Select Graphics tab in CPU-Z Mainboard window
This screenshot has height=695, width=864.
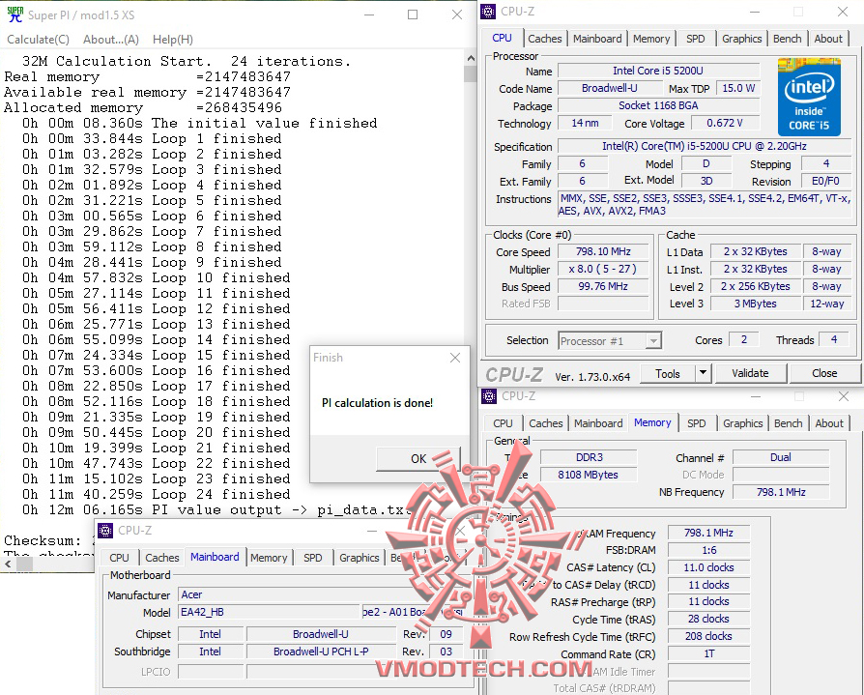pyautogui.click(x=359, y=558)
